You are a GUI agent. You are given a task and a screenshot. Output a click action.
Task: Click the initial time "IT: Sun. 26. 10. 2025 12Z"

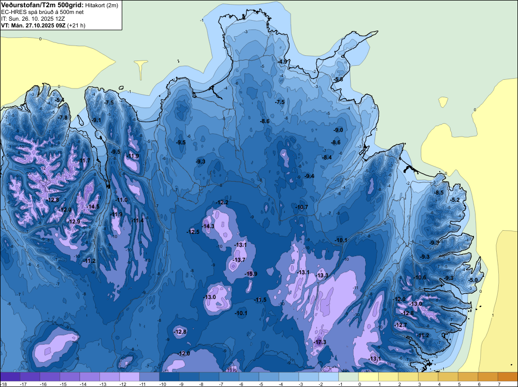coord(33,19)
